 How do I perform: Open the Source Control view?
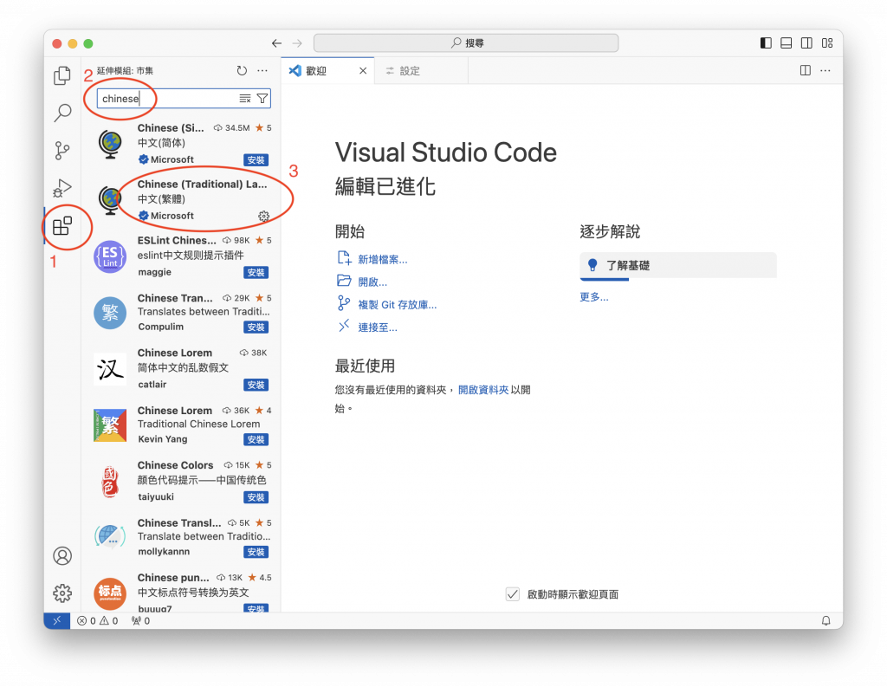point(62,151)
